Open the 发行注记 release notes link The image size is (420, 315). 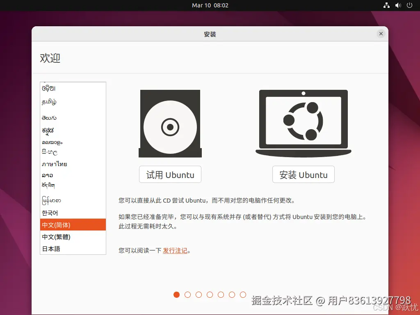[x=175, y=251]
